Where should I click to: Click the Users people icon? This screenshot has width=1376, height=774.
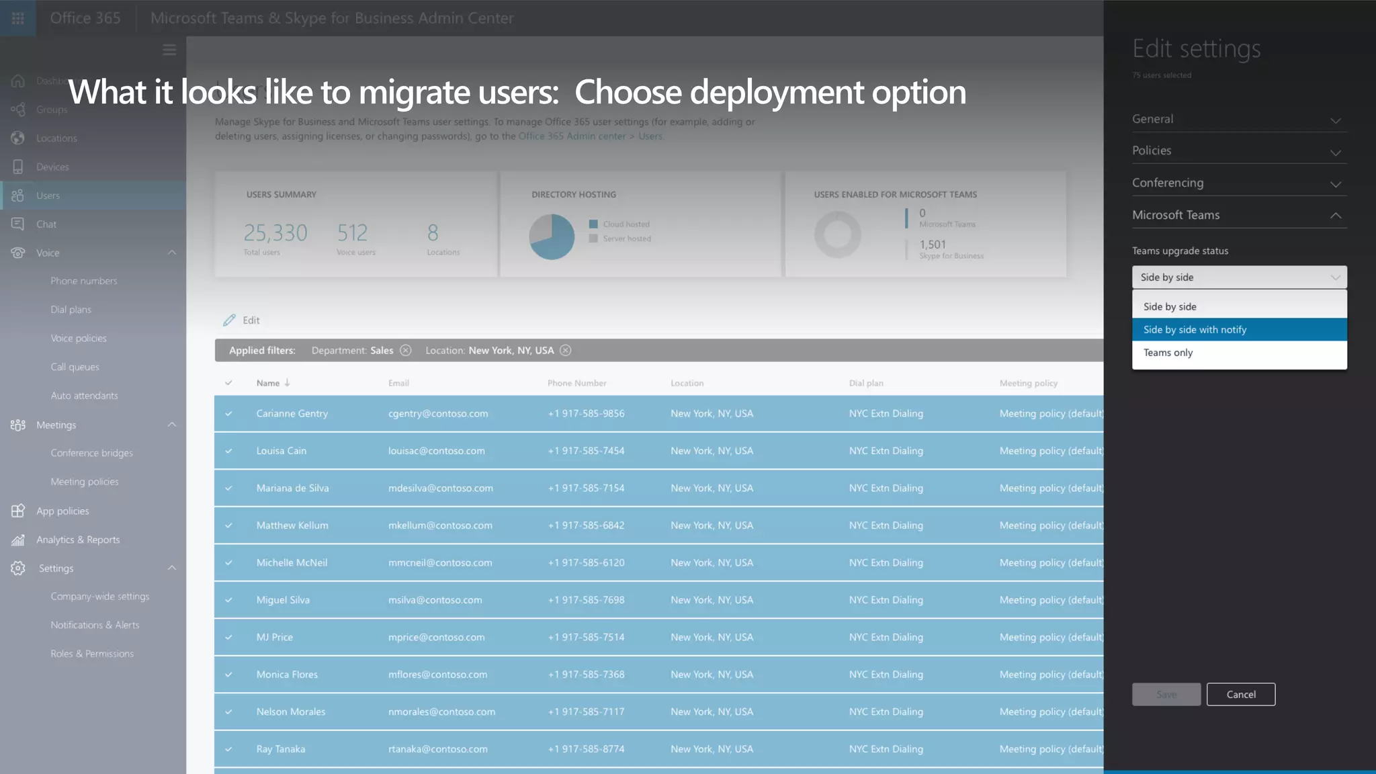(18, 196)
